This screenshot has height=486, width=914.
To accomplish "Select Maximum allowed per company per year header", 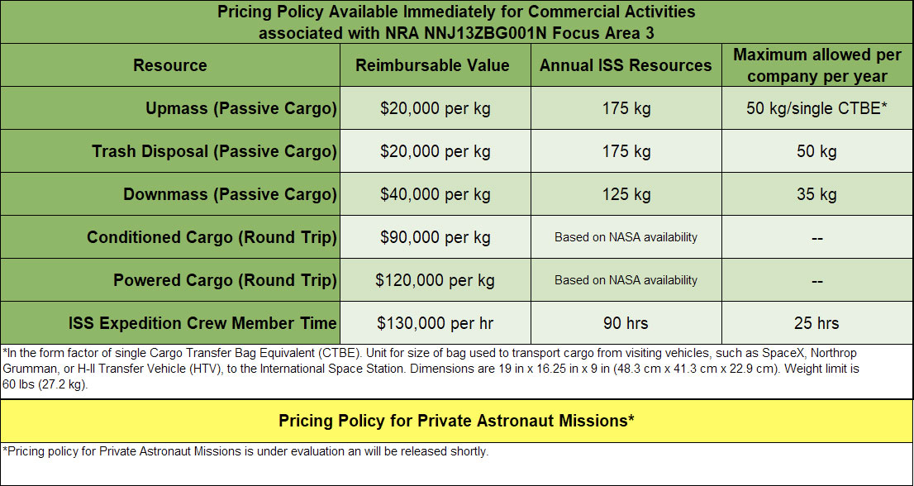I will coord(818,65).
